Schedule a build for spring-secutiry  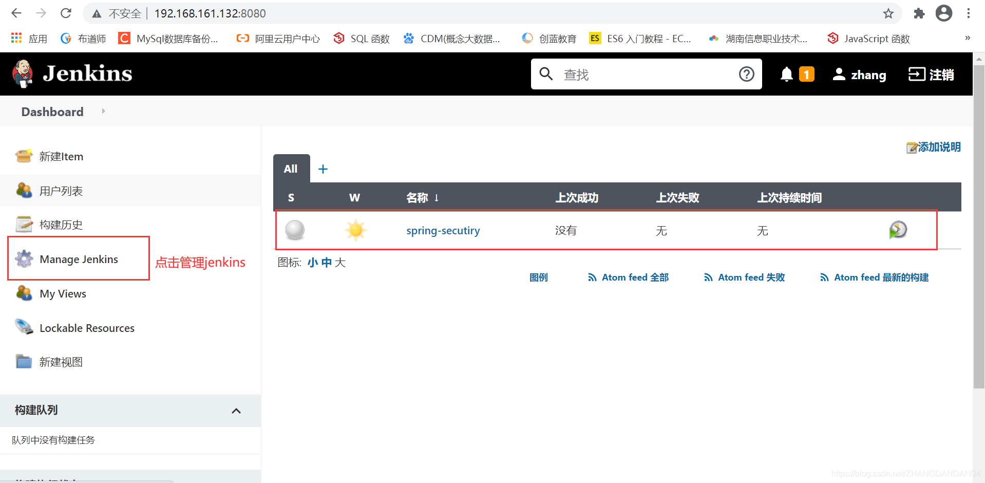[x=898, y=230]
